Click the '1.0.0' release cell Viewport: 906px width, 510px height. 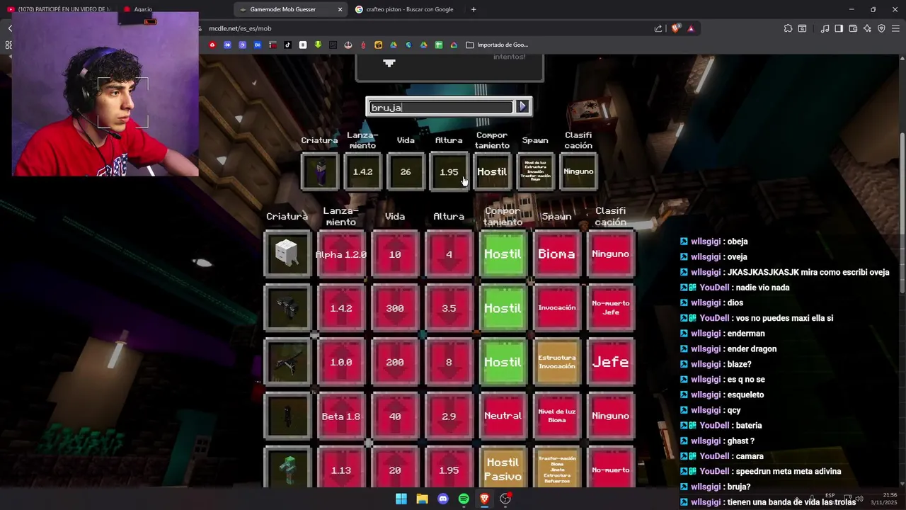tap(341, 362)
